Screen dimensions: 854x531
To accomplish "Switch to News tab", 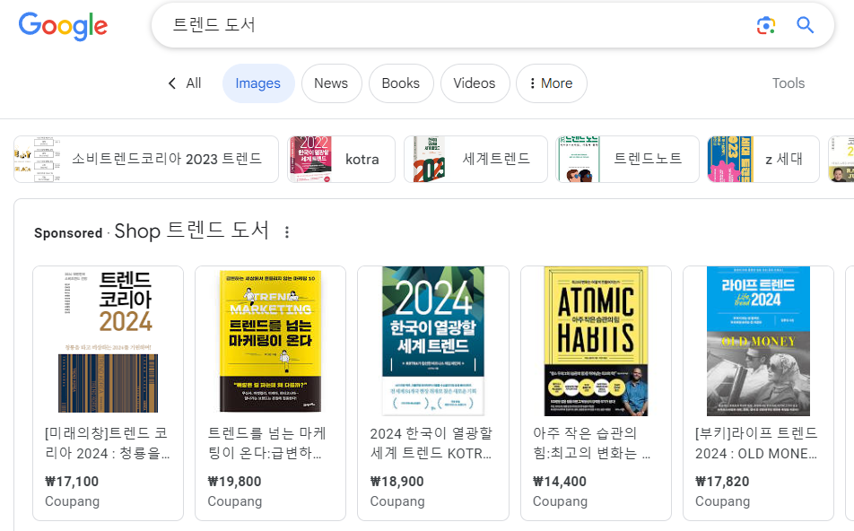I will coord(331,83).
